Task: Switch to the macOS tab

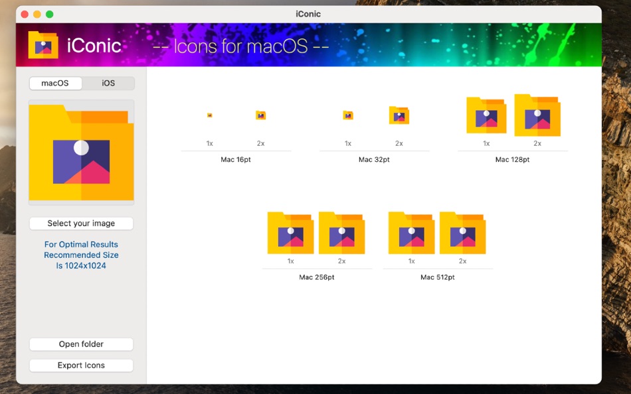Action: point(56,83)
